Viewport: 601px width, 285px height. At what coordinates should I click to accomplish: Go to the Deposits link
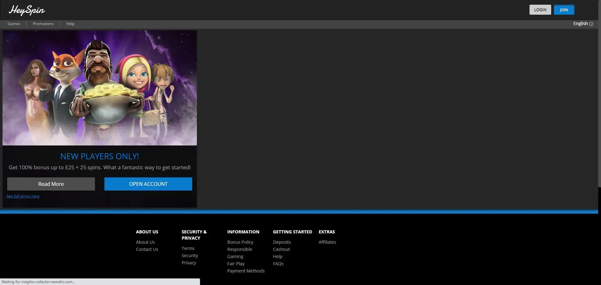[x=282, y=242]
